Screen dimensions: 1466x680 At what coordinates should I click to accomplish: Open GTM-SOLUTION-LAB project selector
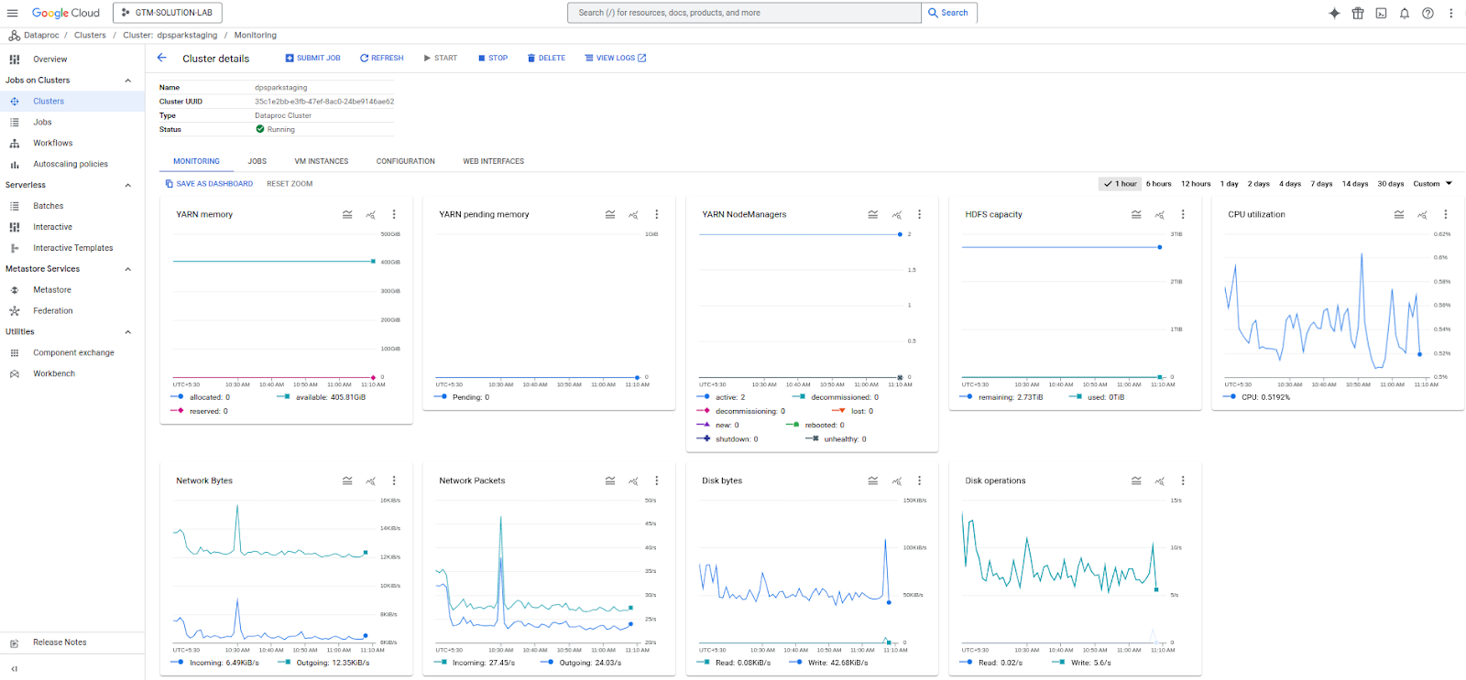168,13
